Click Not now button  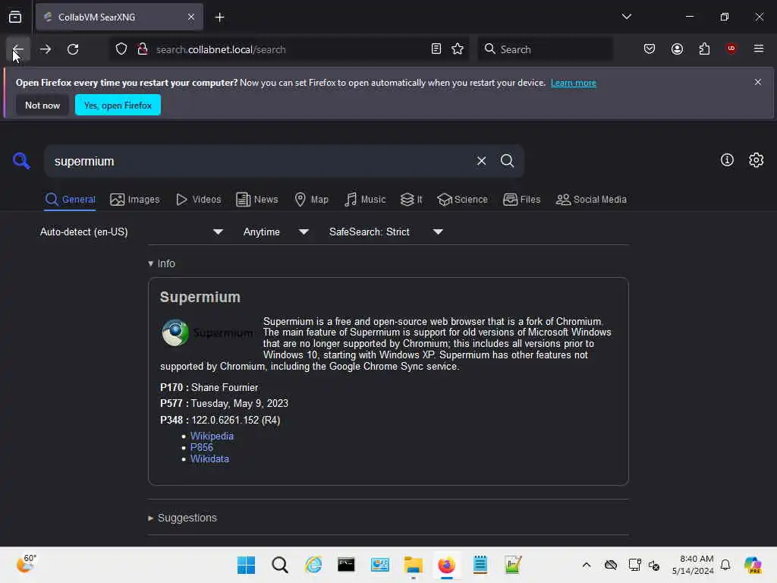tap(42, 105)
